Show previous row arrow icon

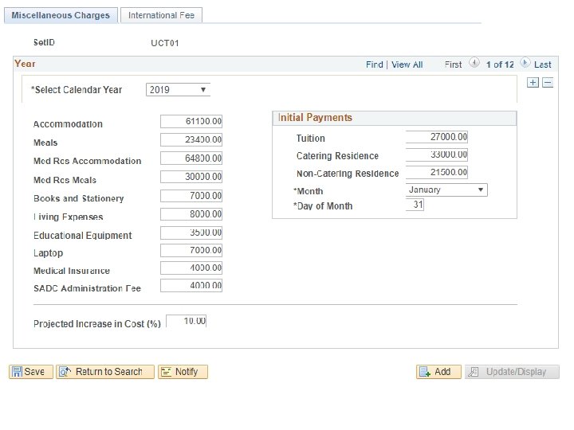pyautogui.click(x=474, y=64)
